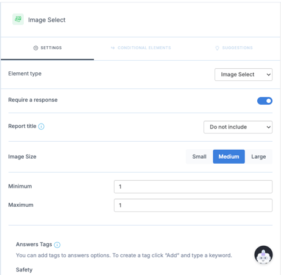Viewport: 281px width, 275px height.
Task: Toggle the Require a response switch
Action: 265,101
